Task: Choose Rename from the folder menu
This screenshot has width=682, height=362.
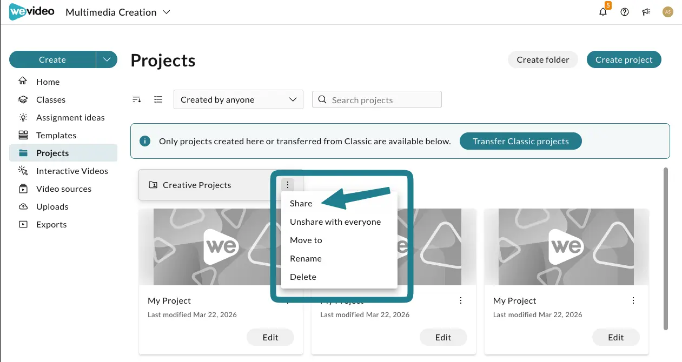Action: (339, 259)
